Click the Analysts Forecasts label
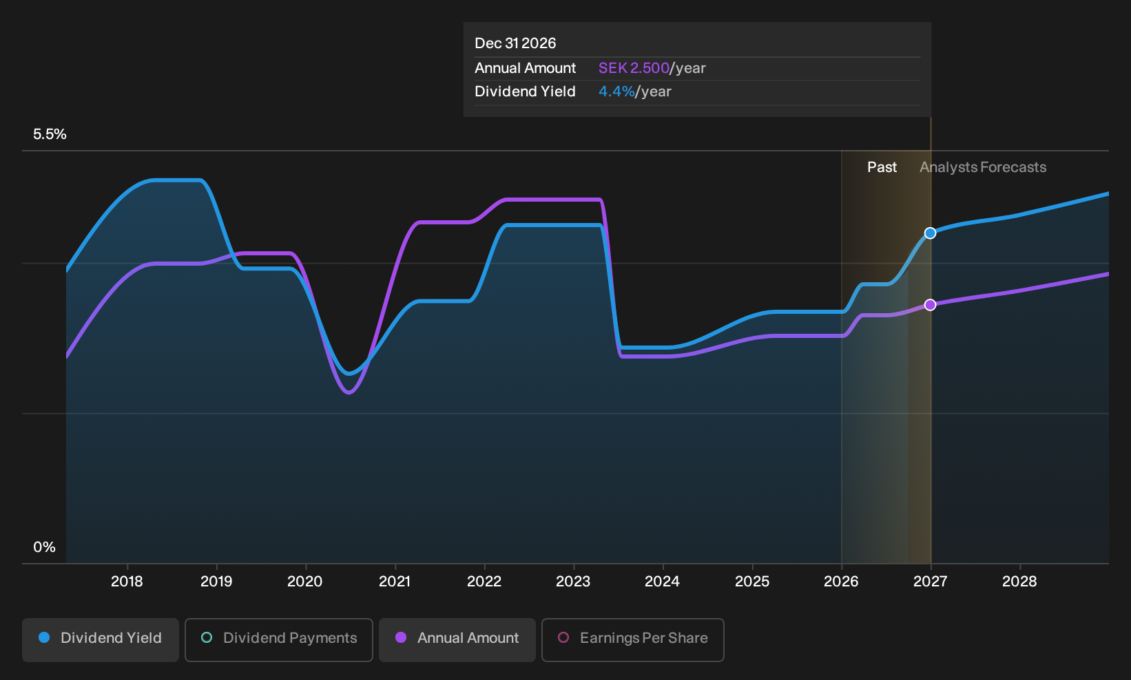The image size is (1131, 680). (x=983, y=167)
